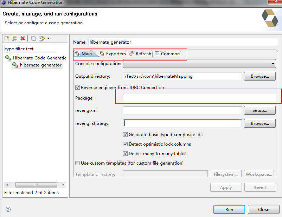Click the filter launch configurations icon
The height and width of the screenshot is (217, 282).
pyautogui.click(x=42, y=38)
